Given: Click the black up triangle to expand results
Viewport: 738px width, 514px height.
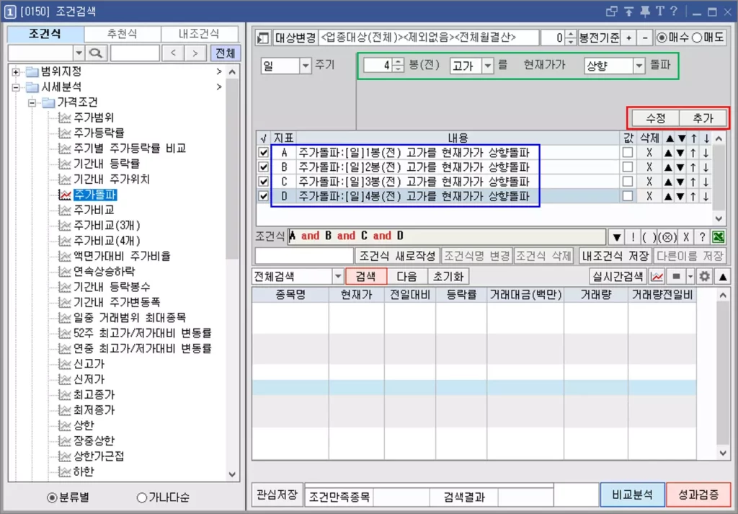Looking at the screenshot, I should tap(723, 277).
